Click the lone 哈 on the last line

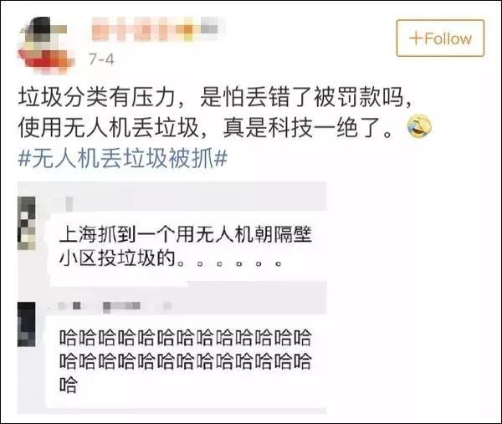(69, 385)
